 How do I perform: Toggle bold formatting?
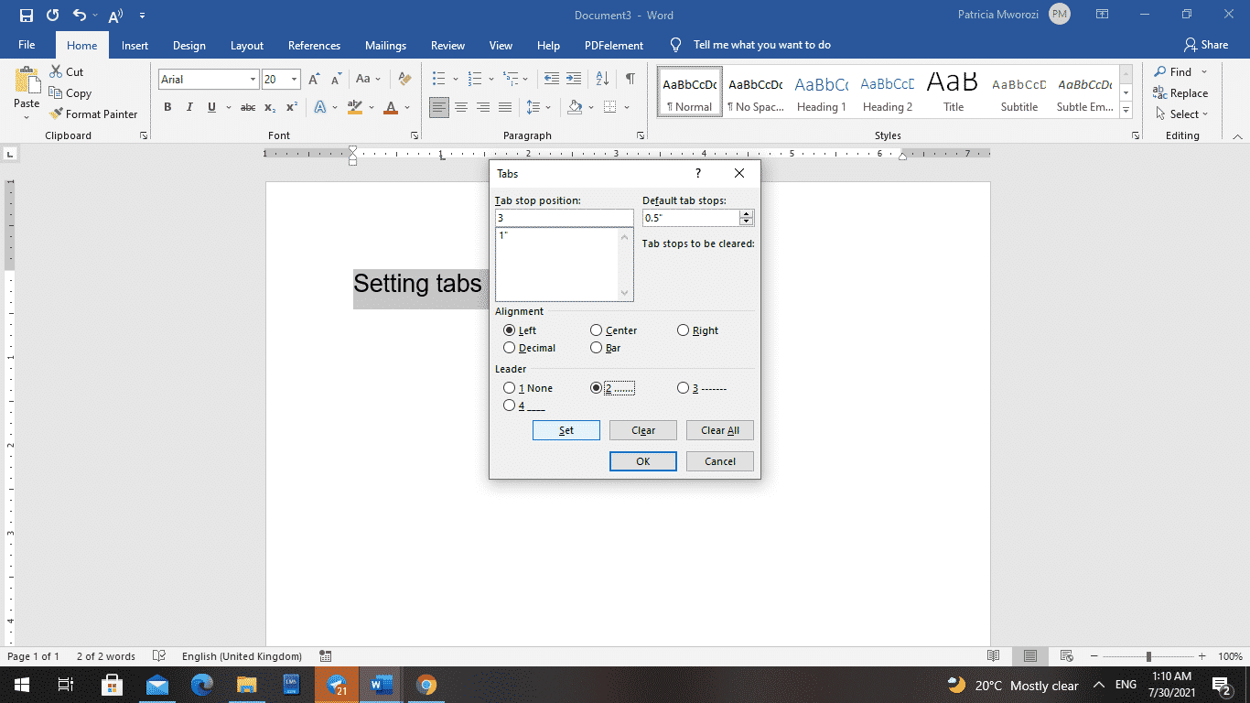coord(167,107)
